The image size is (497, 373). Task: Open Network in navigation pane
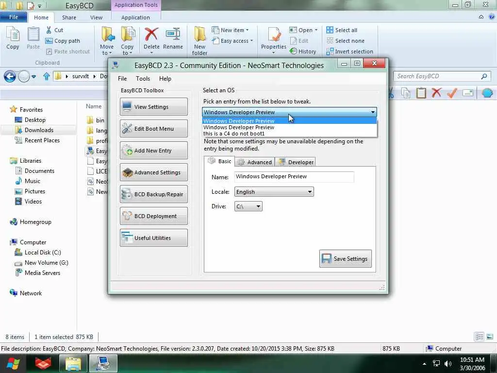(x=26, y=293)
